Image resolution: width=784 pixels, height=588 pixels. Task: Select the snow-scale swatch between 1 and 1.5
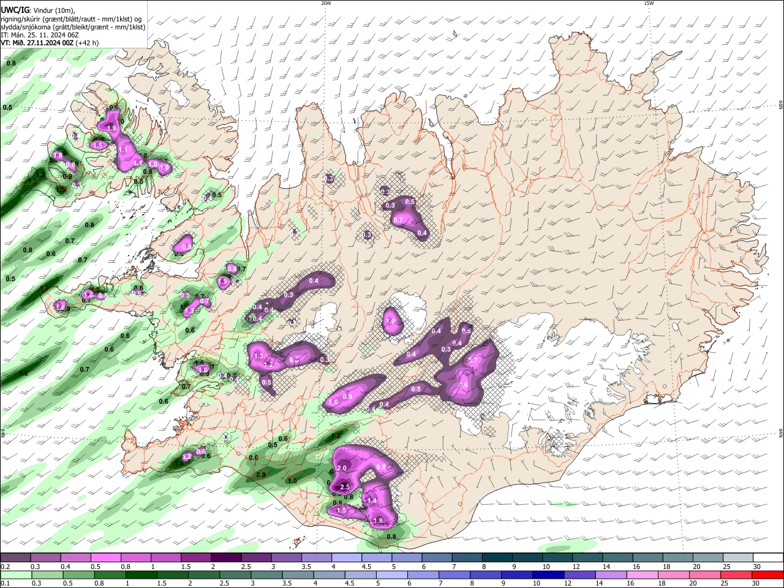coord(166,557)
